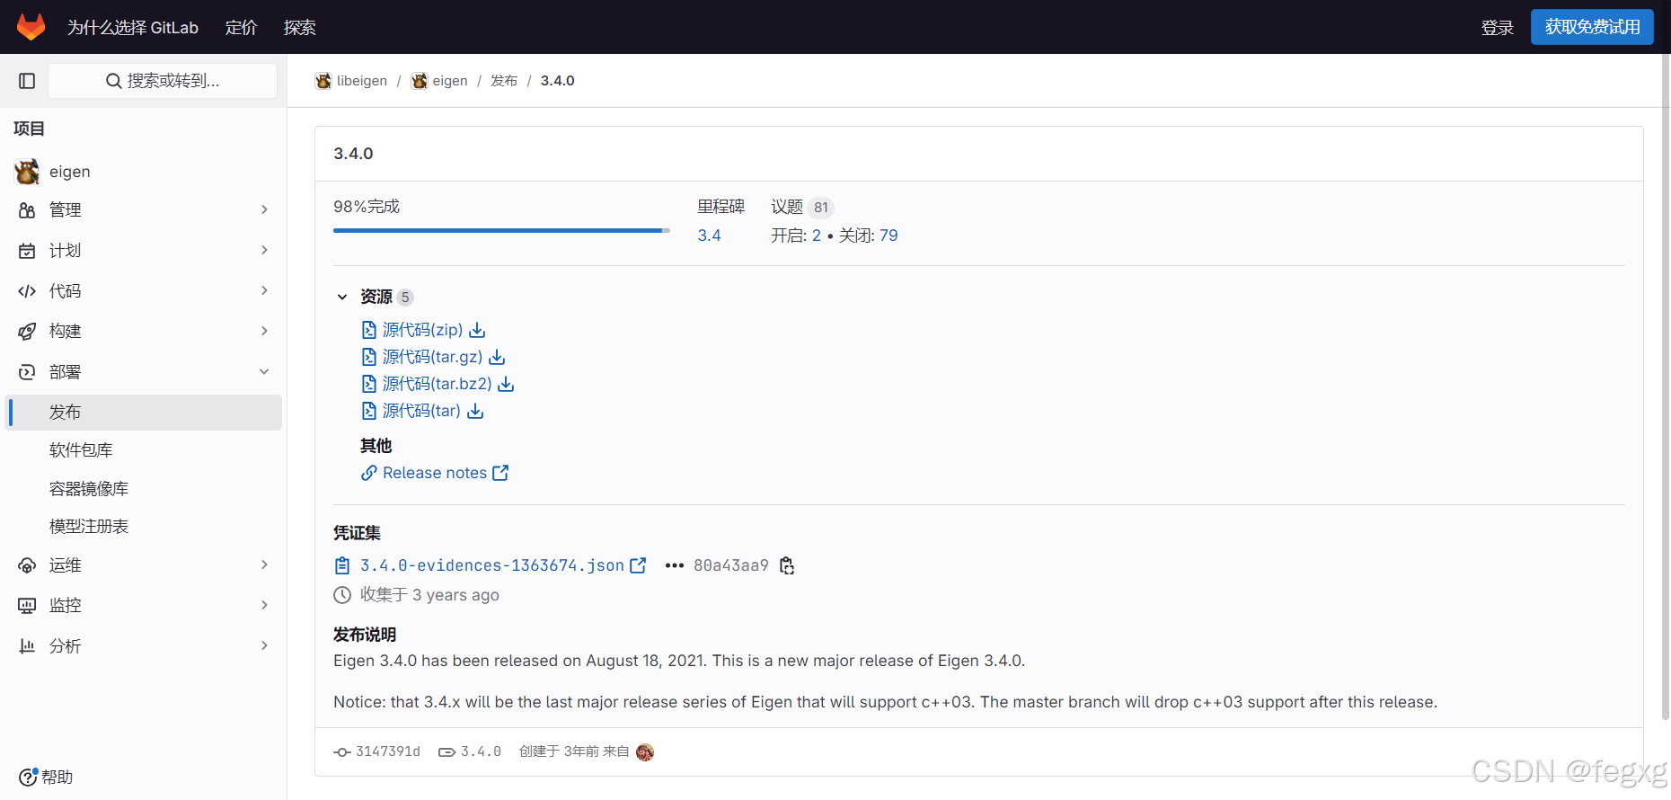Open 为什么选择 GitLab menu

[x=133, y=28]
